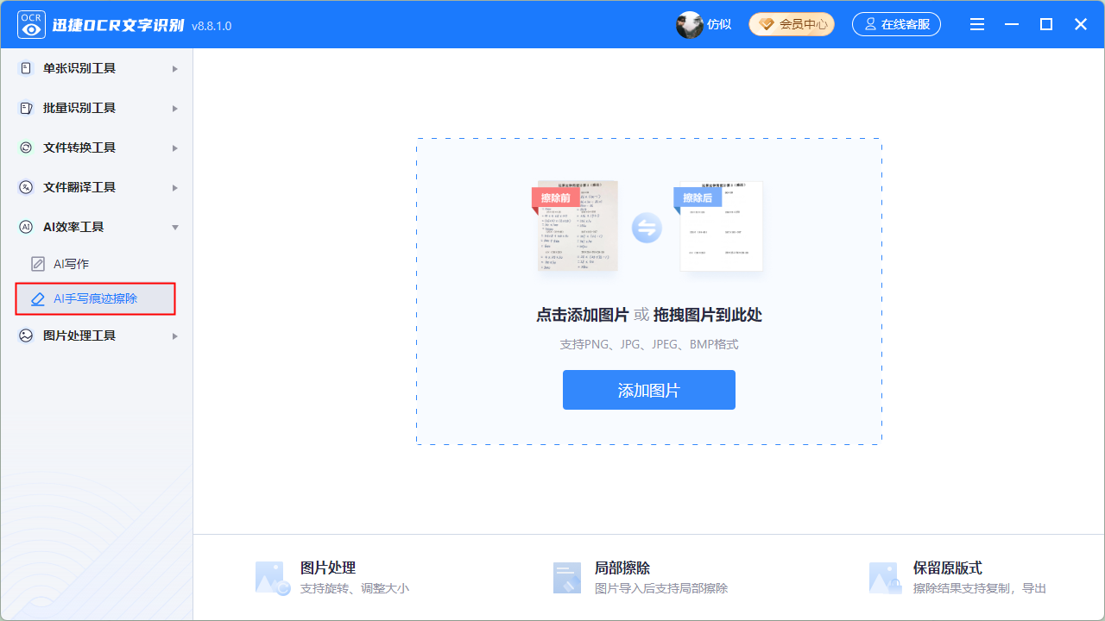Expand 单张识别工具 arrow
Screen dimensions: 1105x621
point(175,68)
